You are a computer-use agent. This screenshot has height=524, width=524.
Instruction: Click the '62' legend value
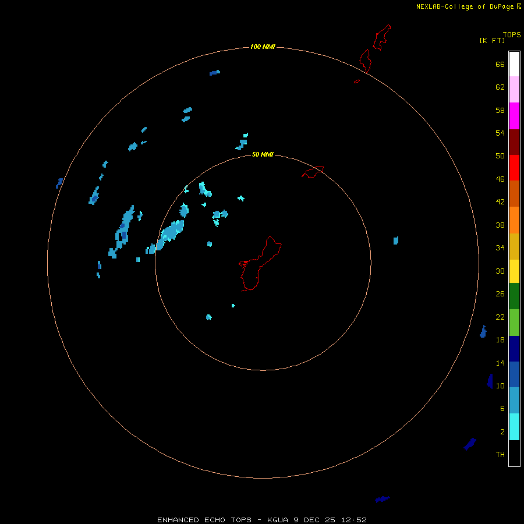tap(500, 87)
